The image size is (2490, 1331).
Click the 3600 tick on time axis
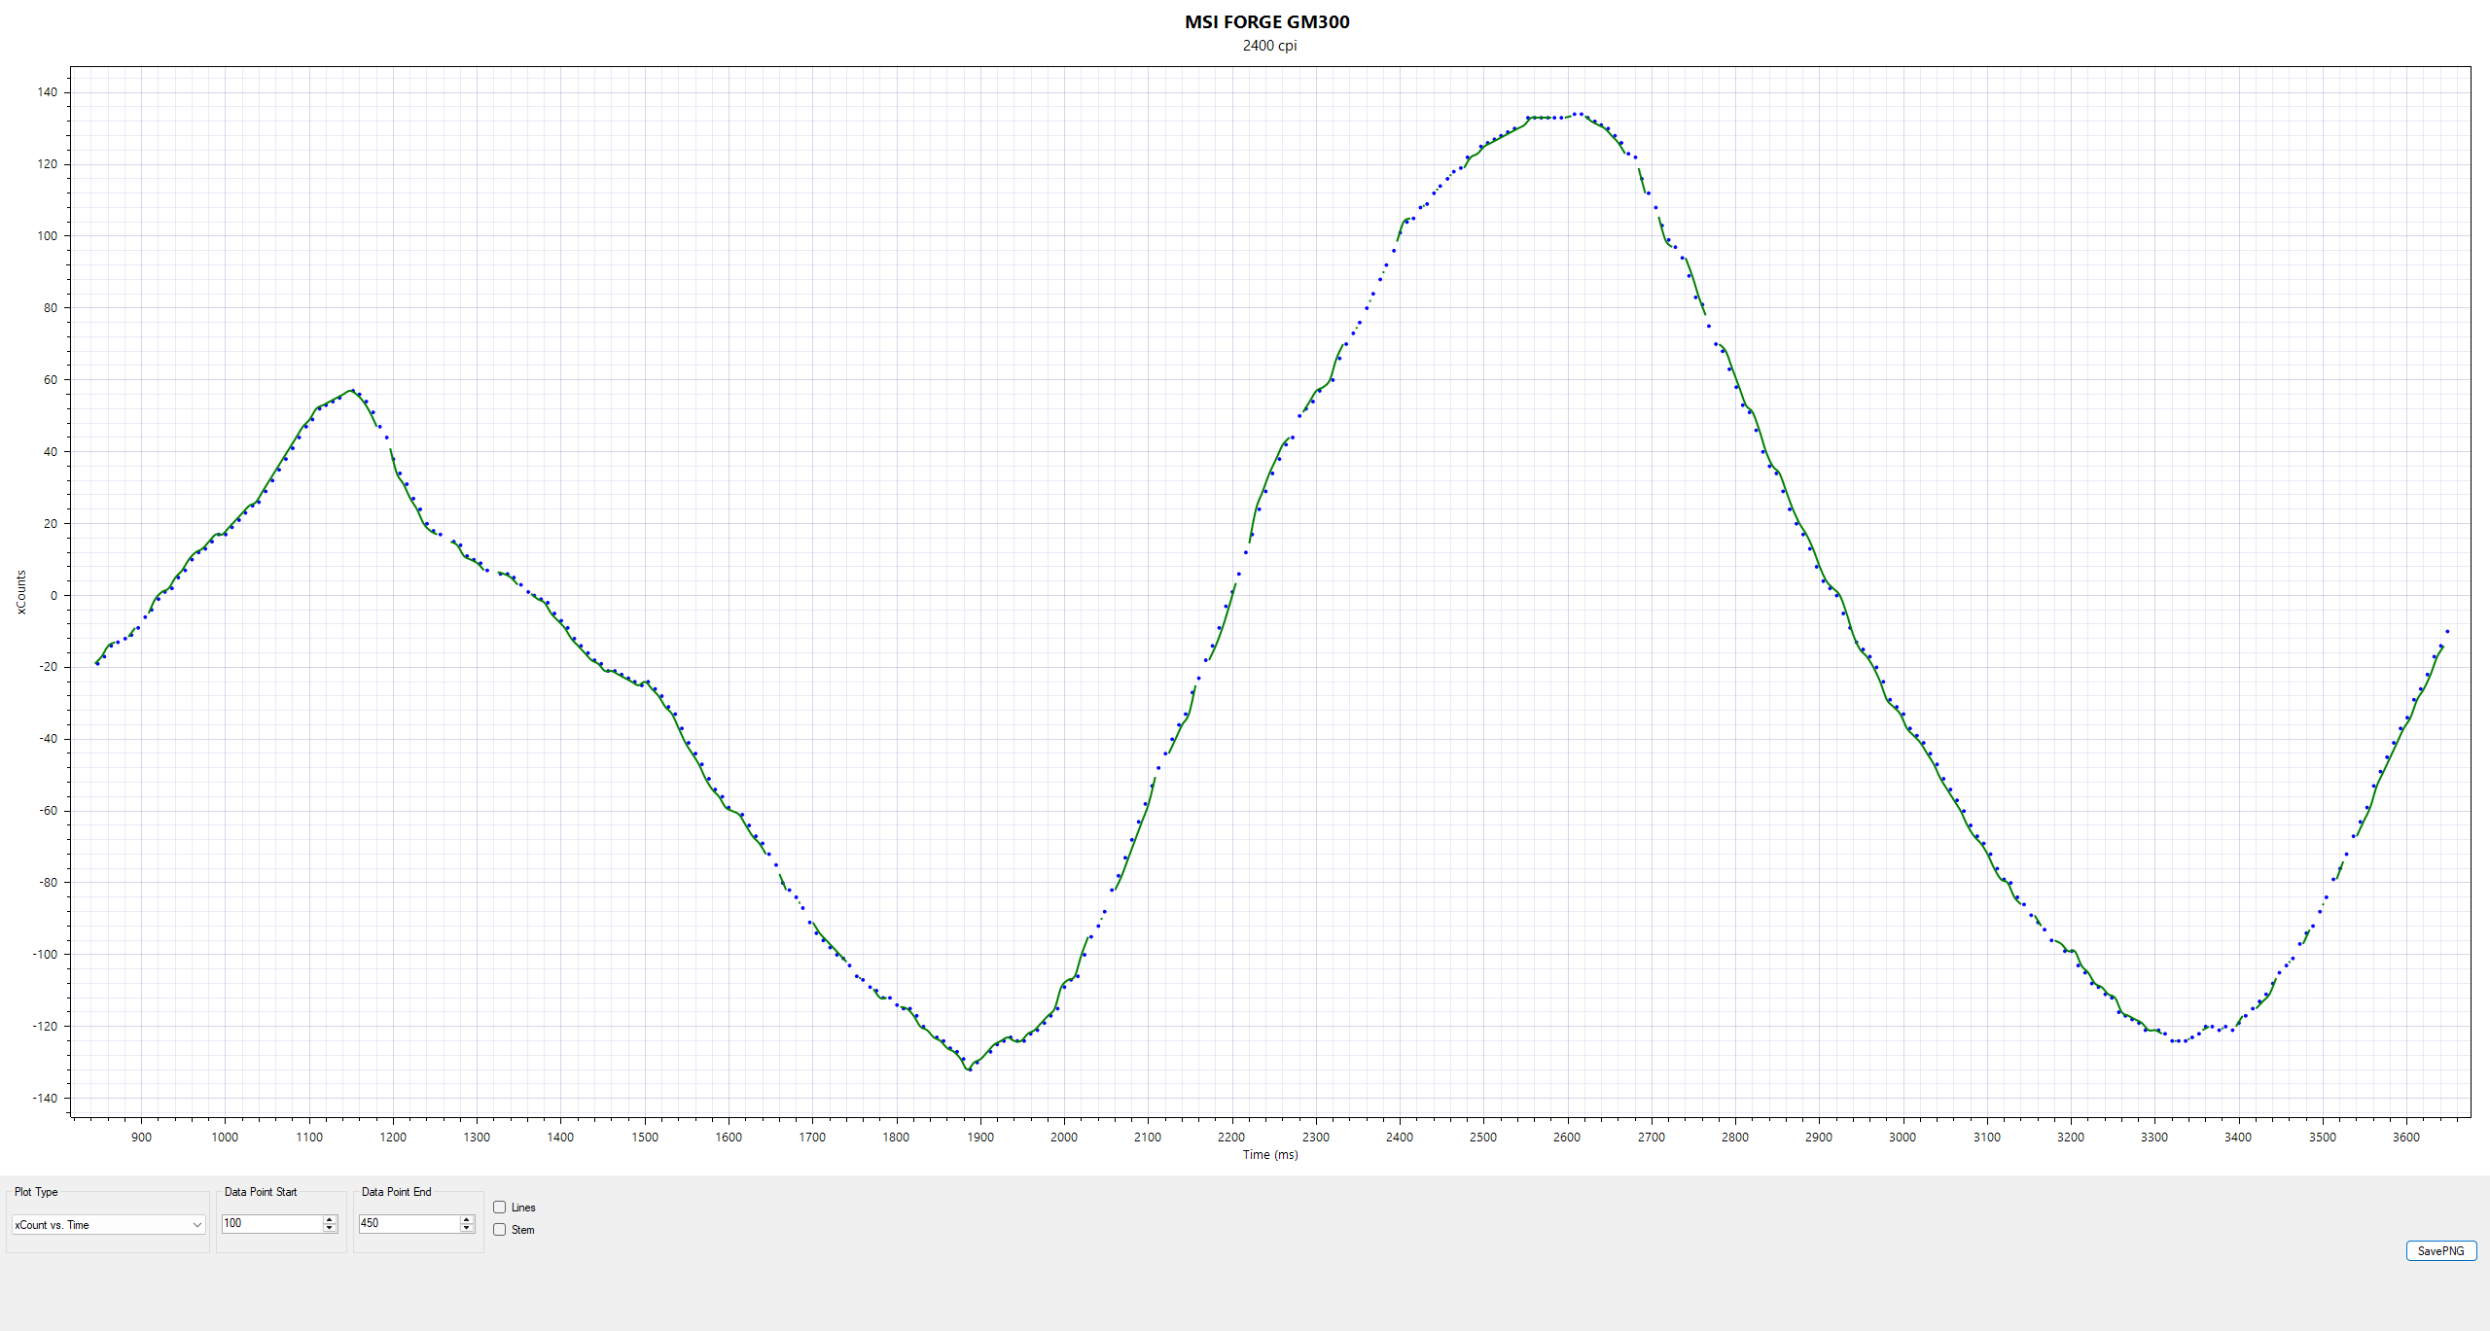[x=2405, y=1138]
